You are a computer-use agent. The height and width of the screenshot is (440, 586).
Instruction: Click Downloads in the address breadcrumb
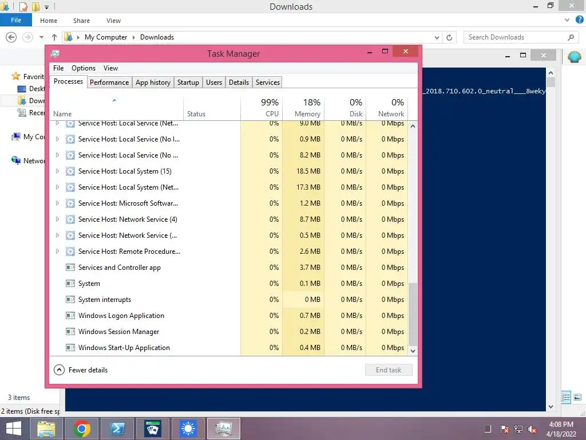click(157, 37)
